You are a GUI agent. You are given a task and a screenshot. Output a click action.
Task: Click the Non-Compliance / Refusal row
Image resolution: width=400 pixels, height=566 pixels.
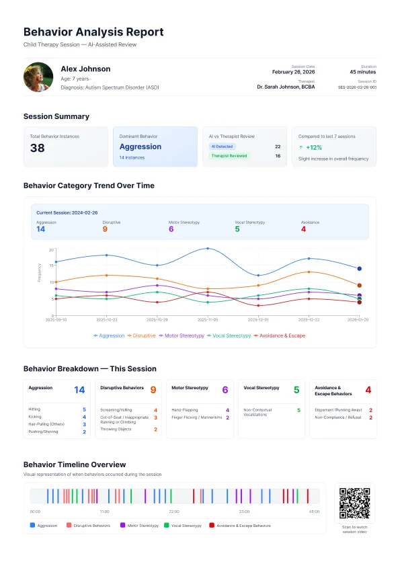pos(344,417)
